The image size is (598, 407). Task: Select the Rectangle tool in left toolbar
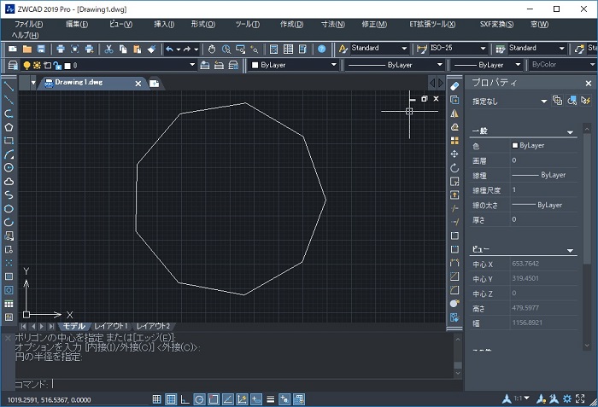click(9, 141)
